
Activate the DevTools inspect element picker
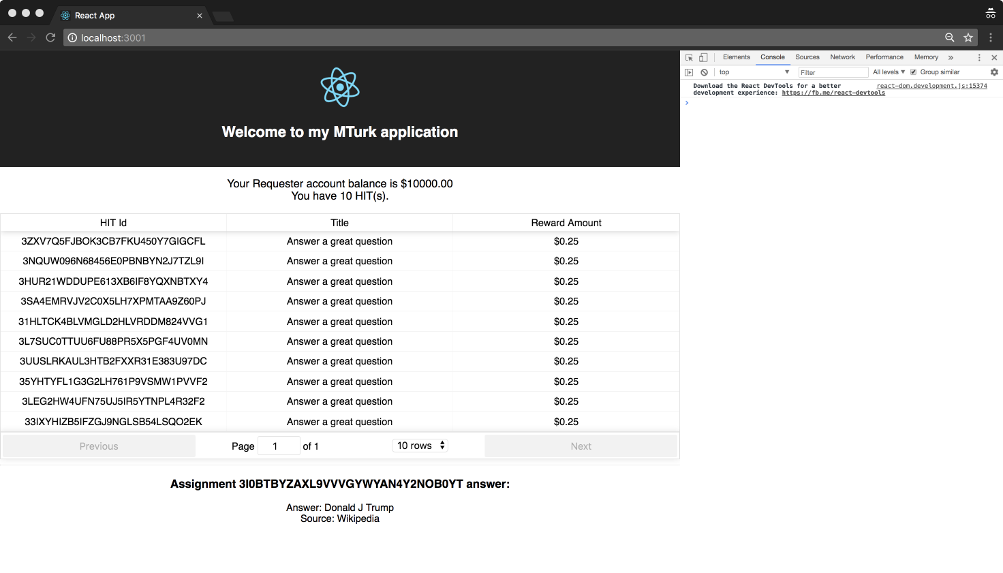pos(689,57)
